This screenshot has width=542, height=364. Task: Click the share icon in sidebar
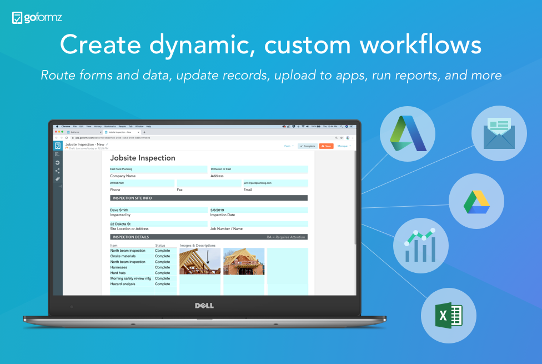(x=57, y=171)
